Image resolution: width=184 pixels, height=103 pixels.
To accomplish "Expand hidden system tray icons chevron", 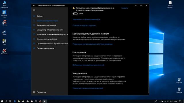I will 160,101.
